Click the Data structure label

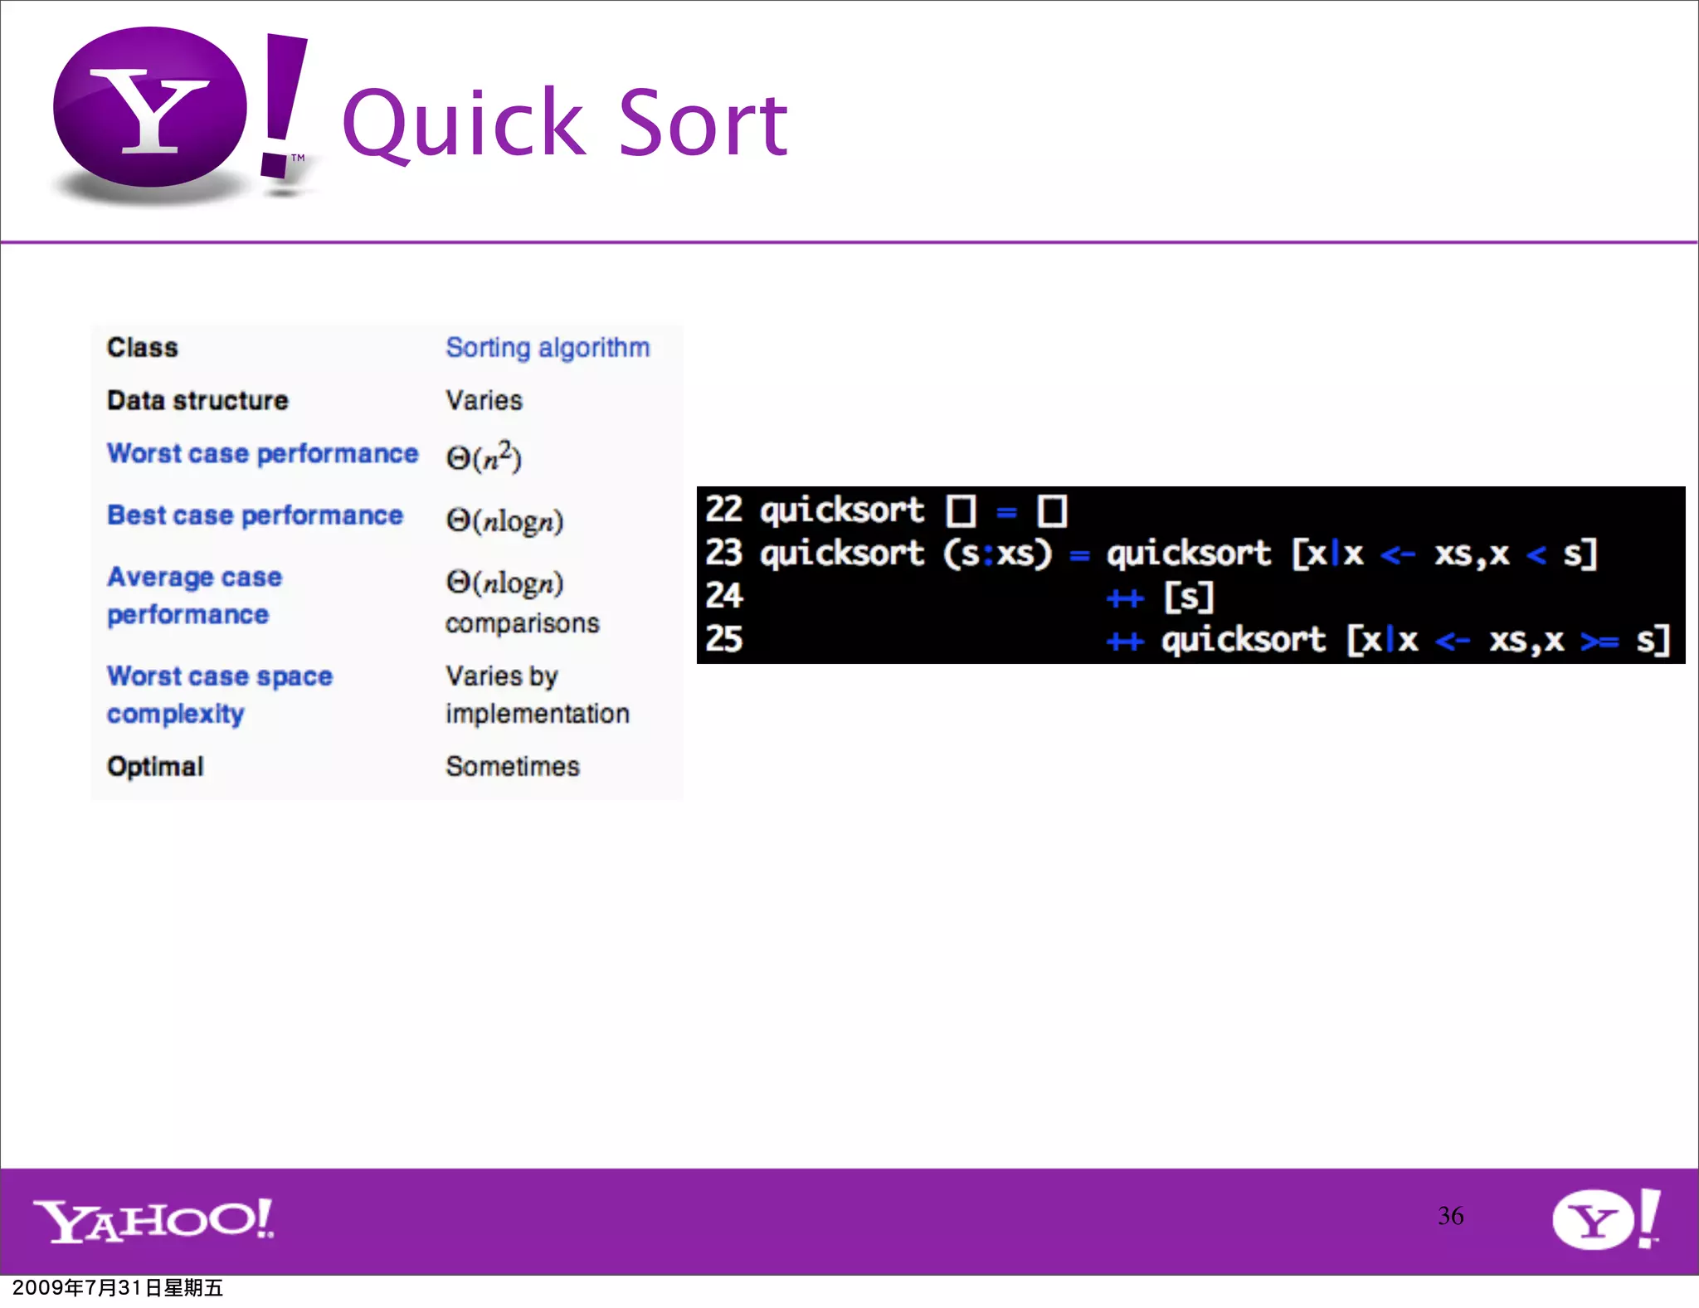(197, 400)
